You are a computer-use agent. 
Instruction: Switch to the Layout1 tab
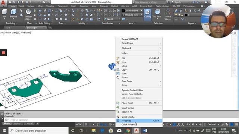[18, 124]
